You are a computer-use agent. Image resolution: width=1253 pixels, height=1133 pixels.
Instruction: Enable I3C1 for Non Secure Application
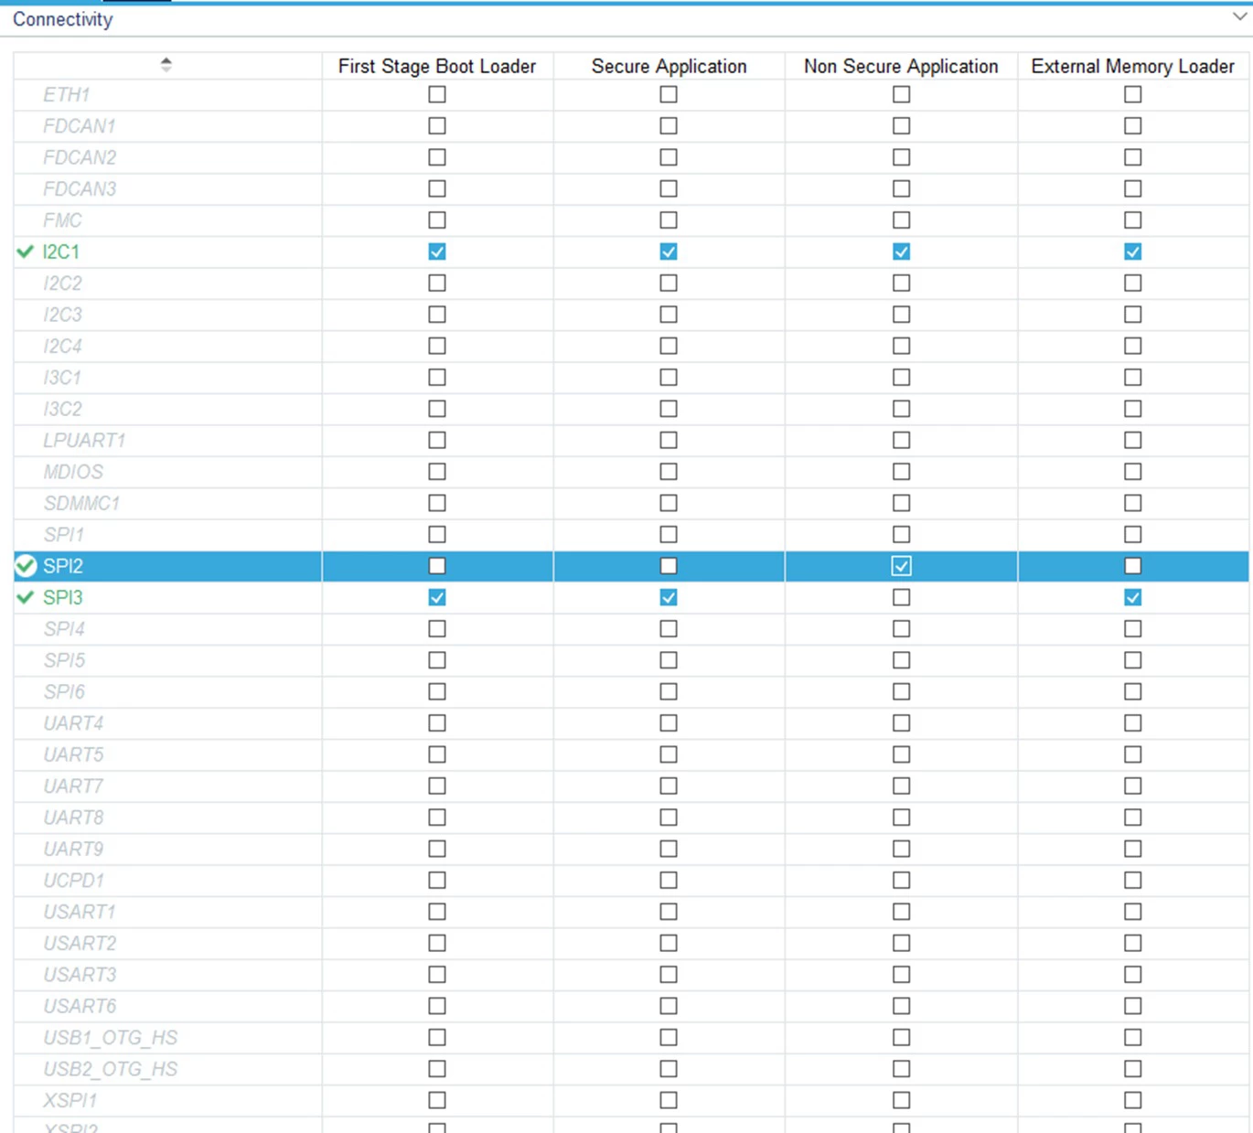tap(901, 377)
